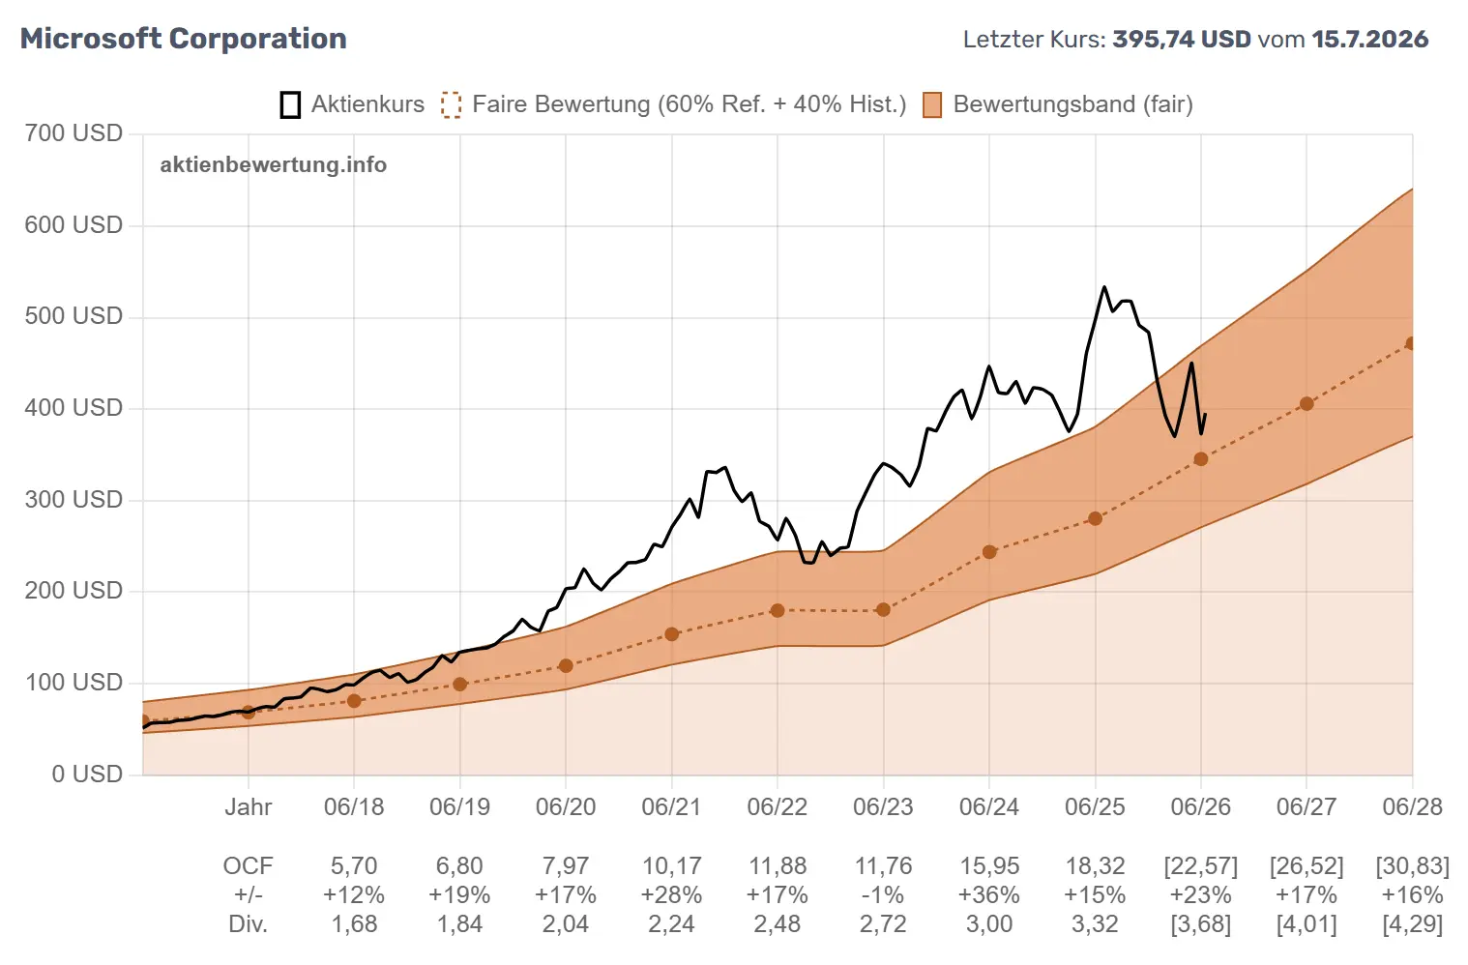Click the Div. row label
The width and height of the screenshot is (1468, 965).
tap(249, 924)
